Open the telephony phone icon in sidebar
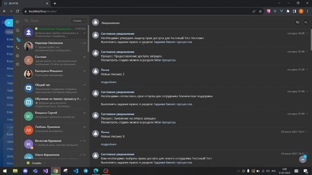This screenshot has width=312, height=175. point(18,48)
